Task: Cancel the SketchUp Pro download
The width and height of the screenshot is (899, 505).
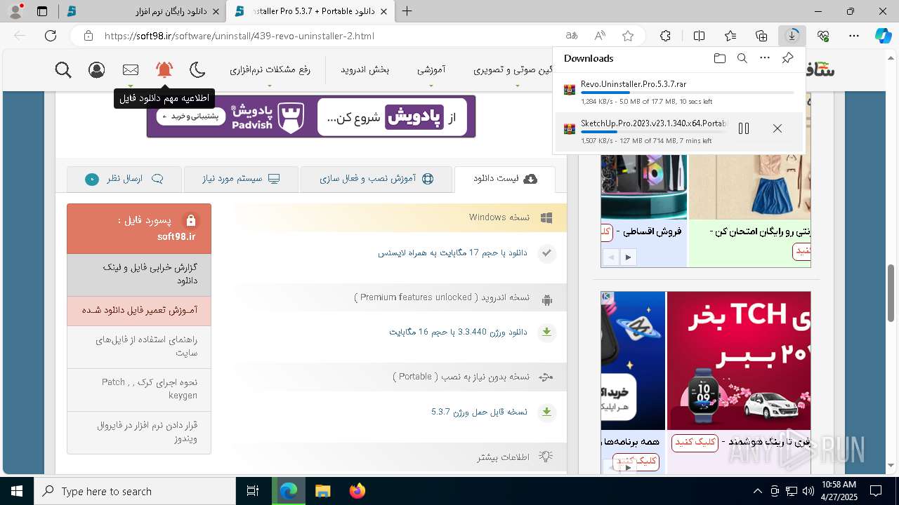Action: (x=777, y=128)
